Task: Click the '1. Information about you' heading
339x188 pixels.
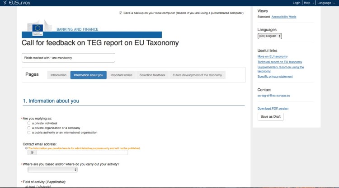Action: [51, 101]
